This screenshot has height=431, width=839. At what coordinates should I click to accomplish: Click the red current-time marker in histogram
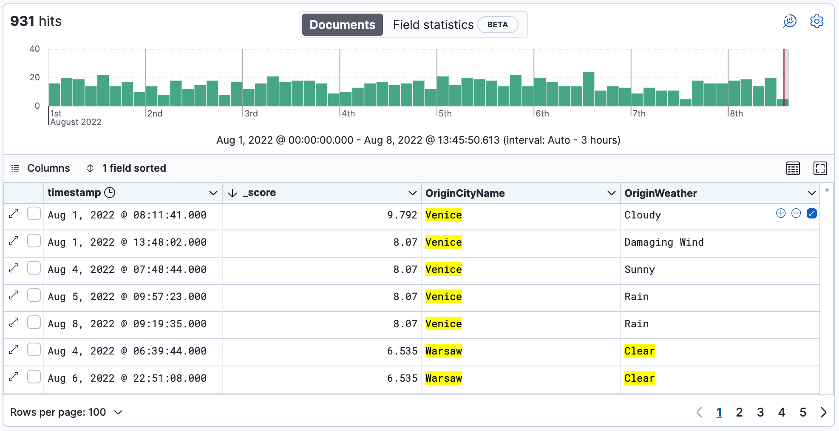(x=784, y=77)
